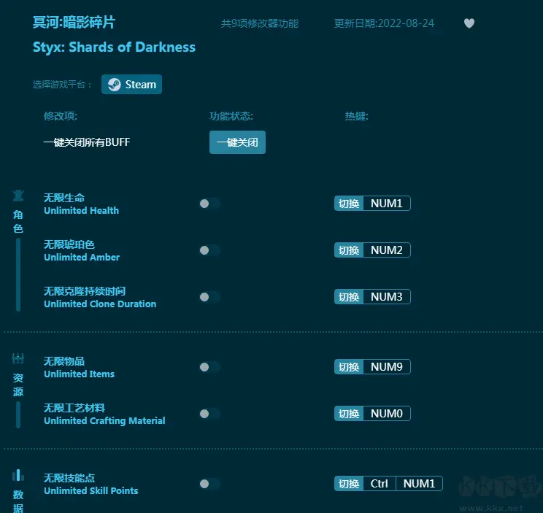Screen dimensions: 543x513
Task: Click the NUM3 hotkey box
Action: [x=386, y=297]
